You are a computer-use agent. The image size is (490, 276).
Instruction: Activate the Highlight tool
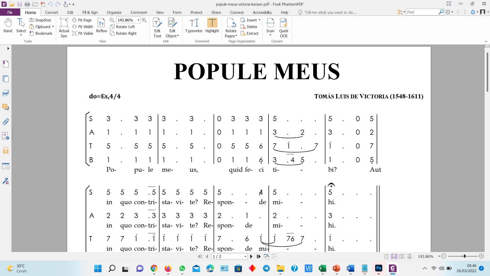tap(212, 26)
